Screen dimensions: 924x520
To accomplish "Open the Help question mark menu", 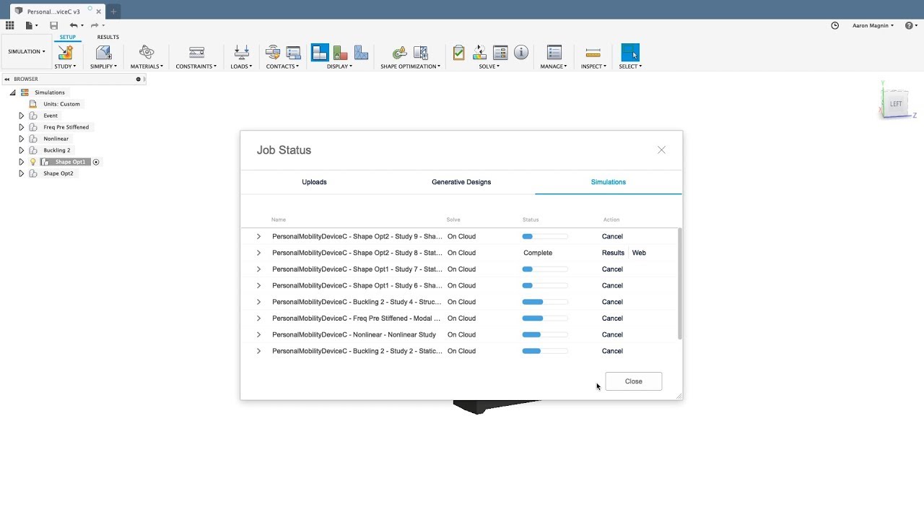I will pos(910,25).
